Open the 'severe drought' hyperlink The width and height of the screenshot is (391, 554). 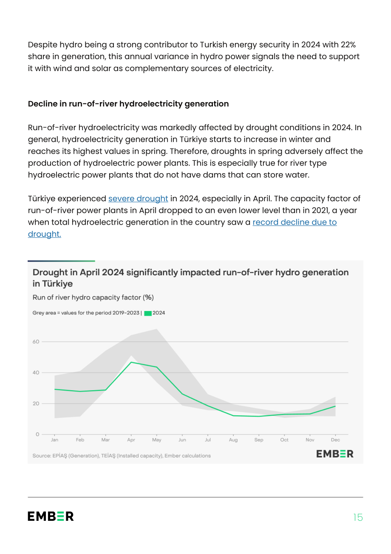click(x=138, y=198)
